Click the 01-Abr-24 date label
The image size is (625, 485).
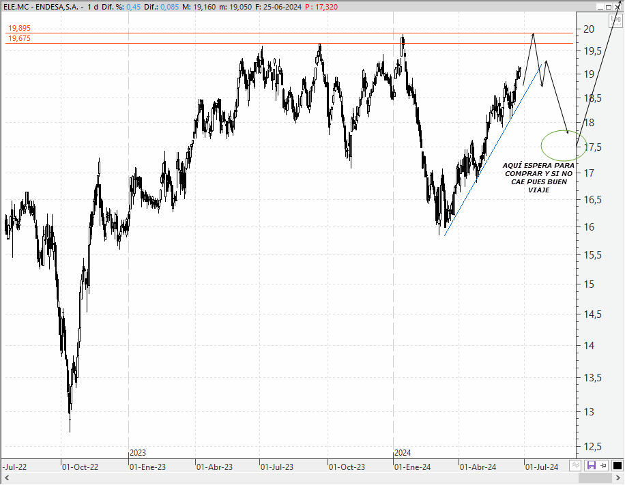coord(478,467)
